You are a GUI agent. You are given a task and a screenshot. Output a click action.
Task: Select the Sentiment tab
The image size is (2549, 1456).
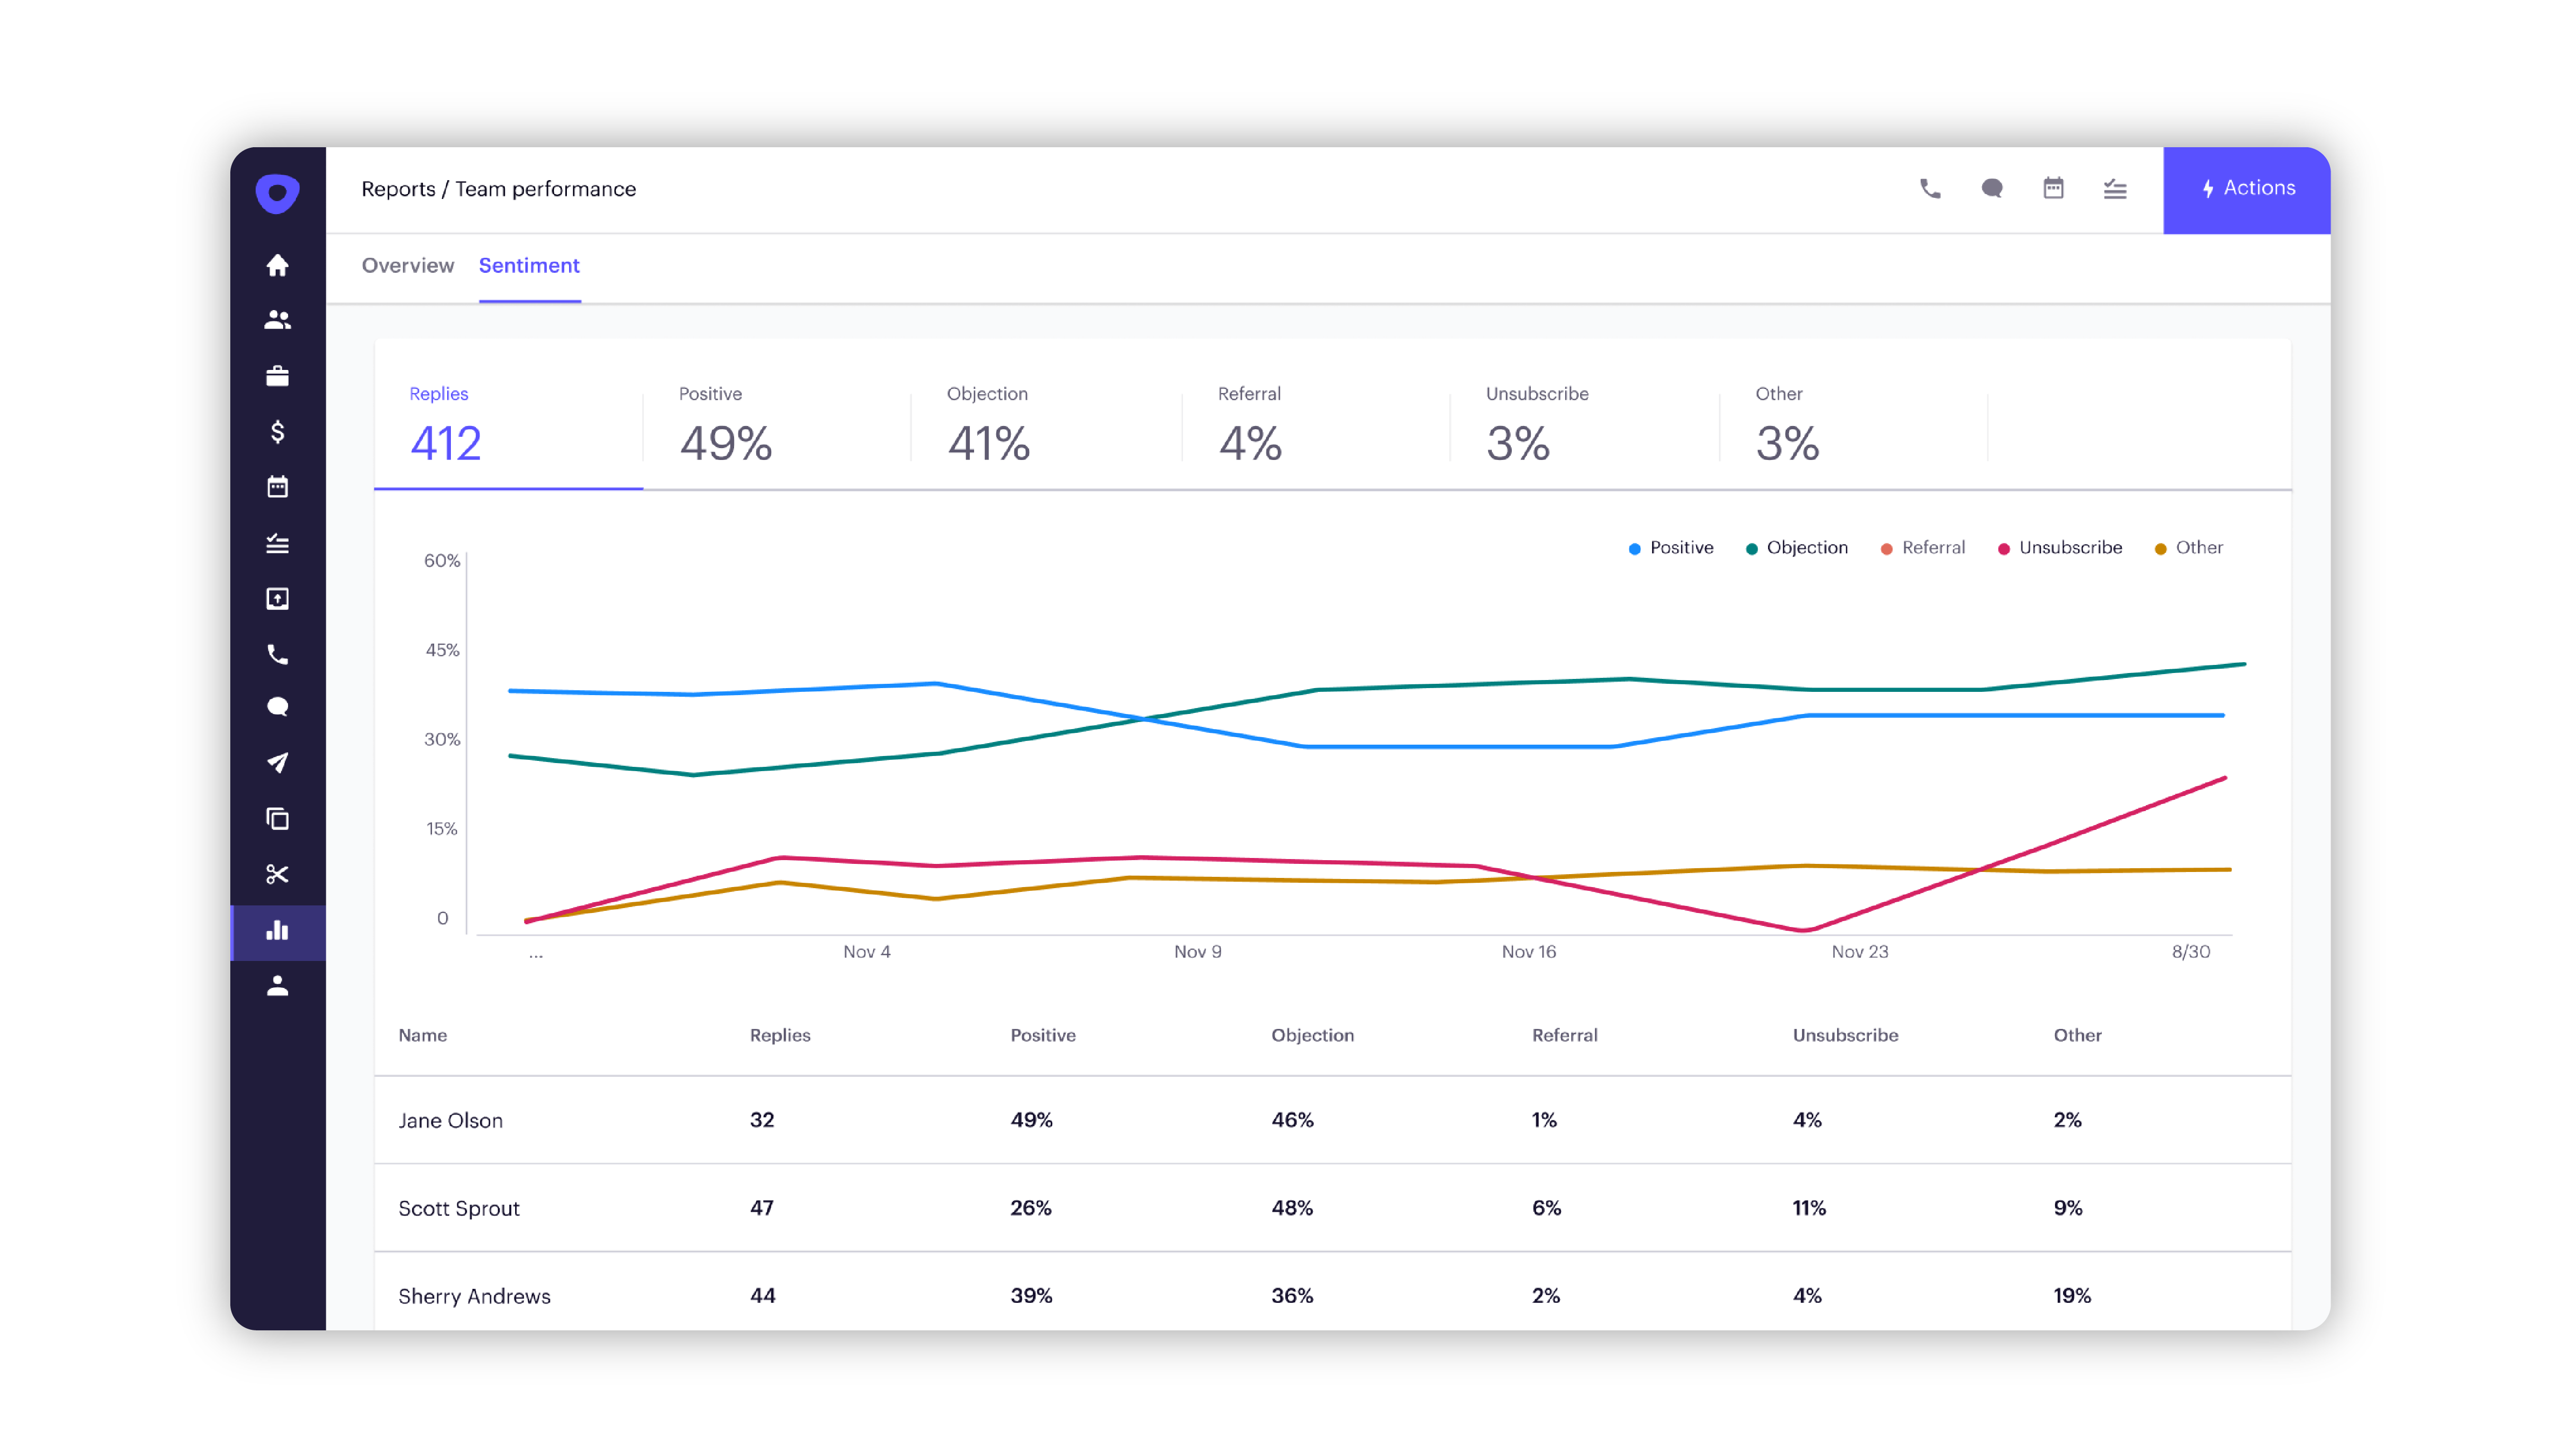coord(529,266)
